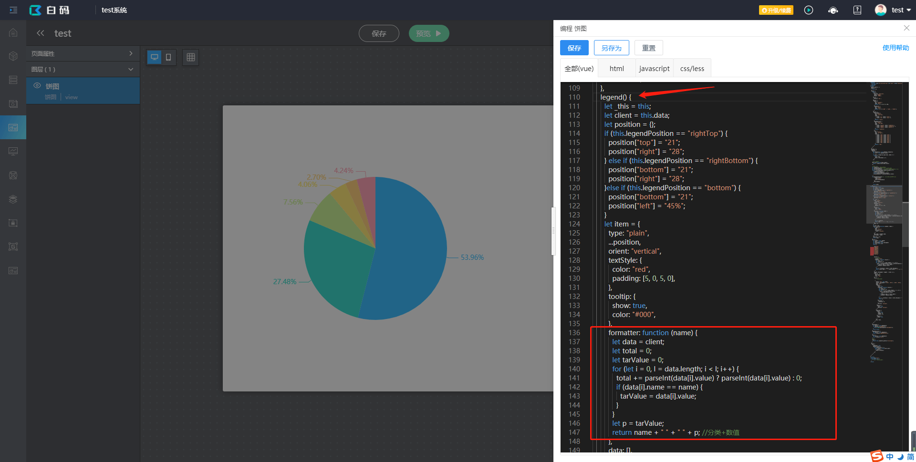Switch to the javascript tab

(654, 68)
